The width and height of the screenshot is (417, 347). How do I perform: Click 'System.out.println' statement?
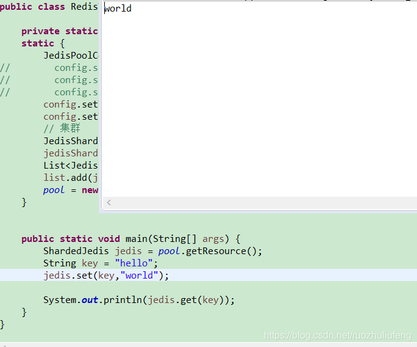[x=139, y=300]
